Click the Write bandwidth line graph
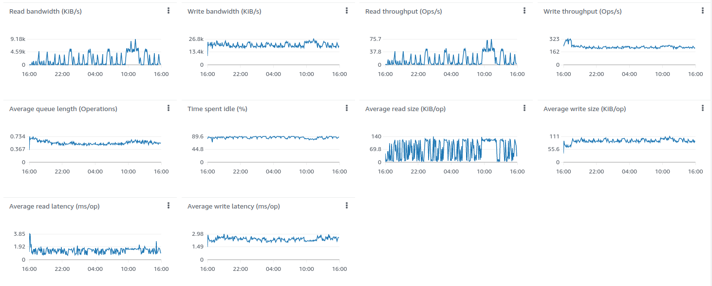This screenshot has height=286, width=712. (273, 45)
